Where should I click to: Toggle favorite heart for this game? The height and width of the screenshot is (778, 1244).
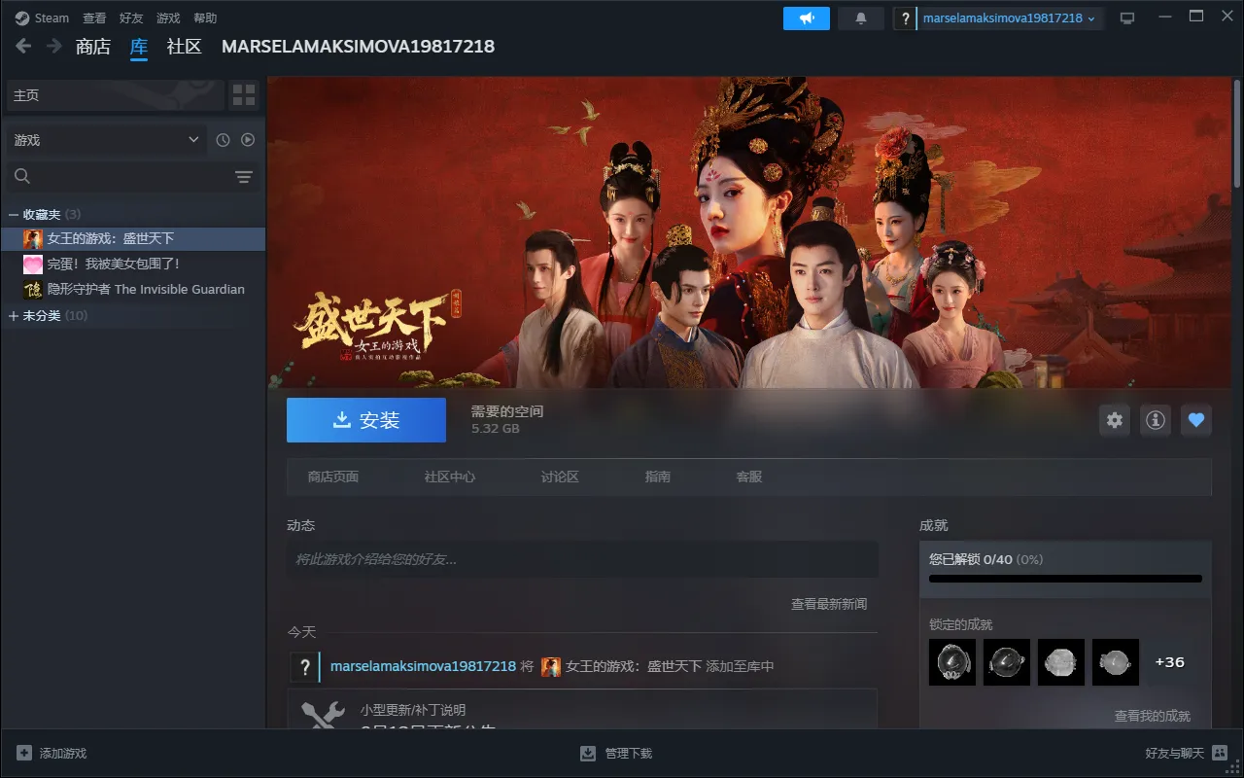(x=1196, y=420)
